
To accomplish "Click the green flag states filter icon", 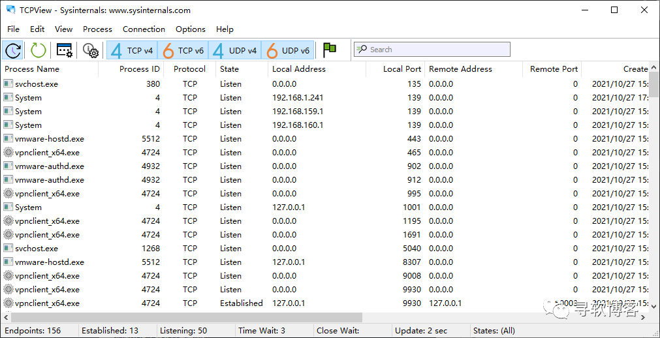I will [330, 50].
